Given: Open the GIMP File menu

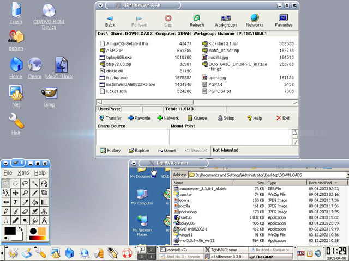Looking at the screenshot, I should click(x=8, y=173).
